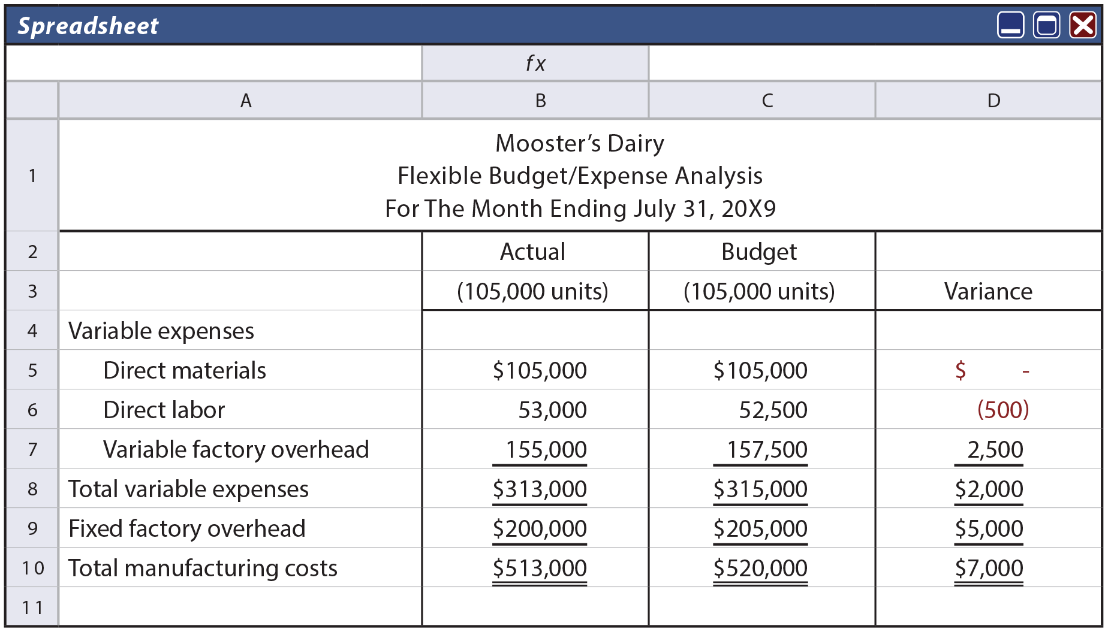
Task: Select Fixed factory overhead budget $205,000
Action: point(760,528)
